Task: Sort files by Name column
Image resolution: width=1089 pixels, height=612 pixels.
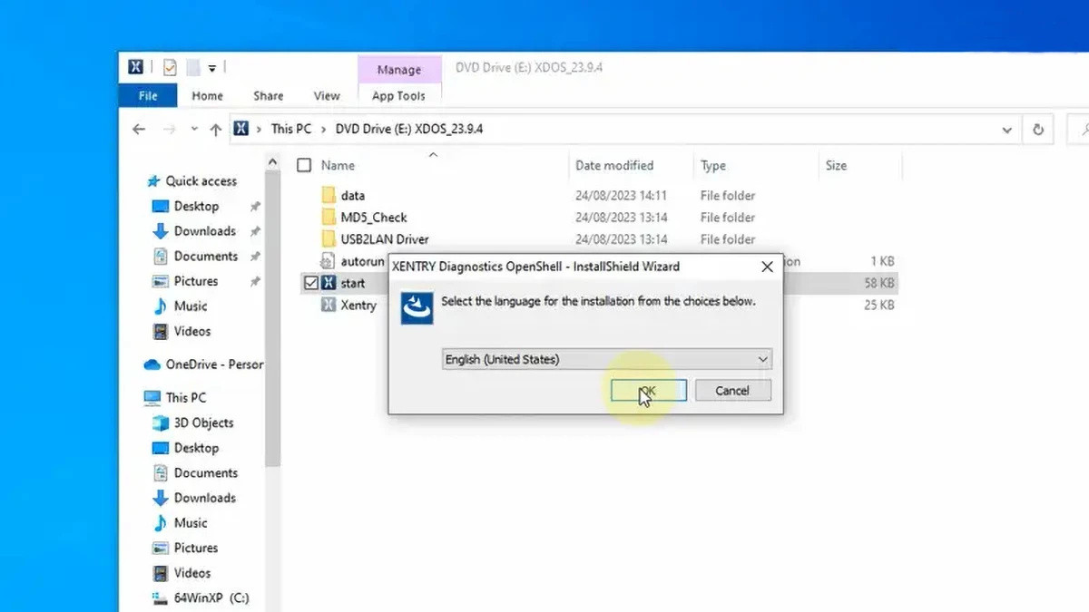Action: click(x=338, y=165)
